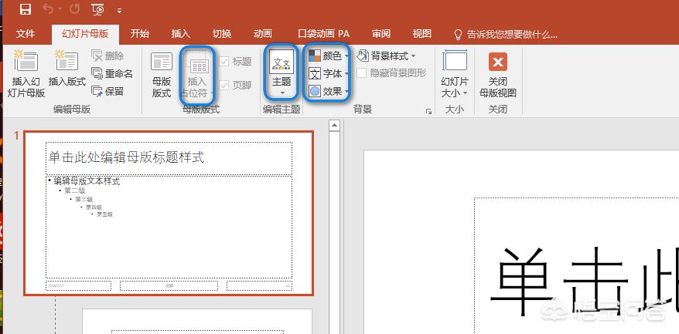Click the 主题 themes icon

point(281,62)
